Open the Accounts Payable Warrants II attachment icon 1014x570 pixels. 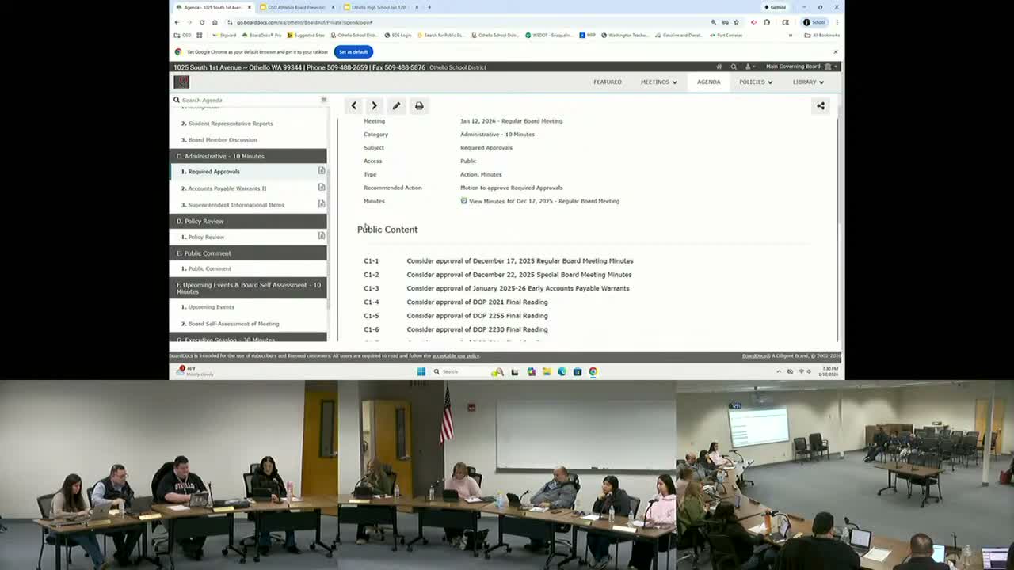coord(322,188)
